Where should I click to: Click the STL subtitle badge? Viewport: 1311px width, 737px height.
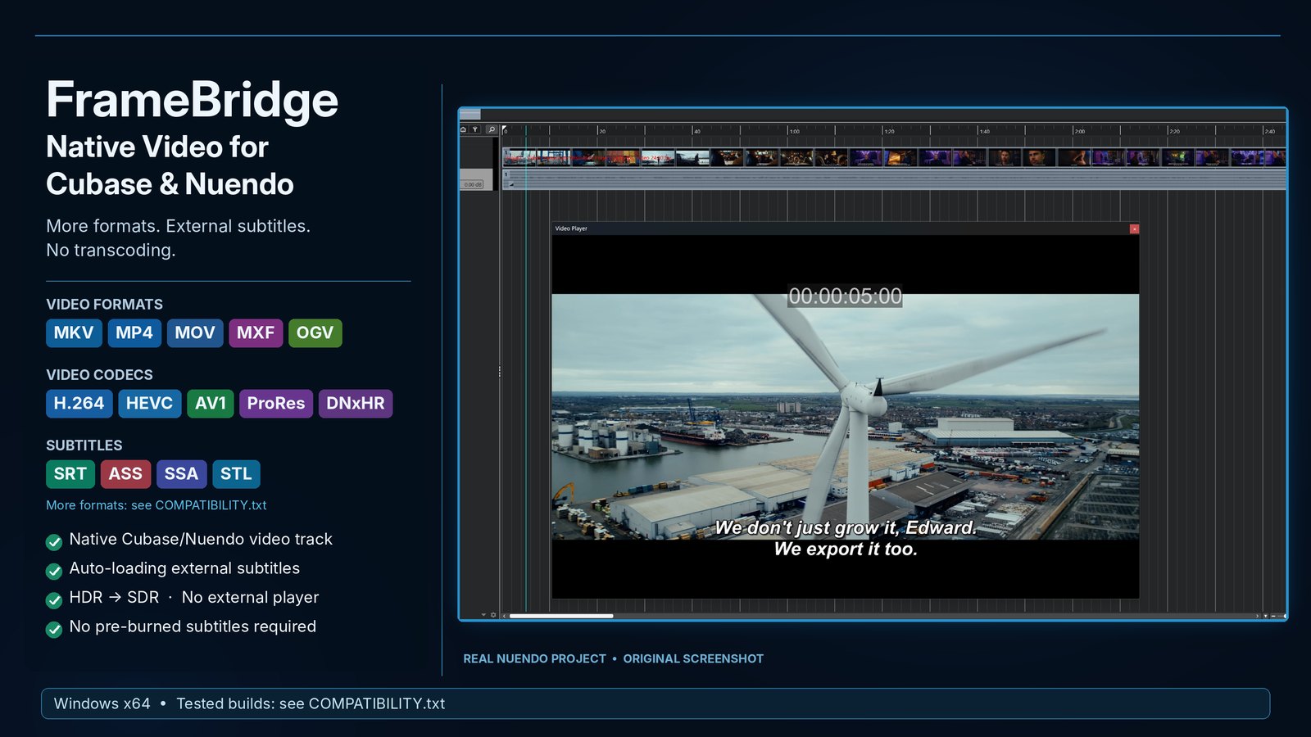pos(236,474)
